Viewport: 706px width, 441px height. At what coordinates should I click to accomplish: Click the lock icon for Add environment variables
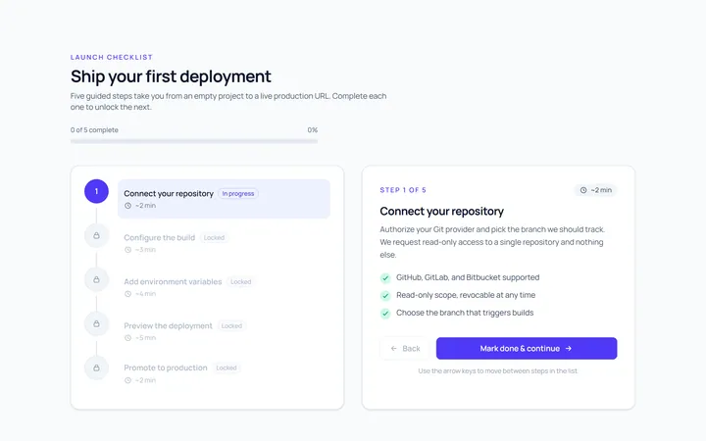pyautogui.click(x=96, y=279)
